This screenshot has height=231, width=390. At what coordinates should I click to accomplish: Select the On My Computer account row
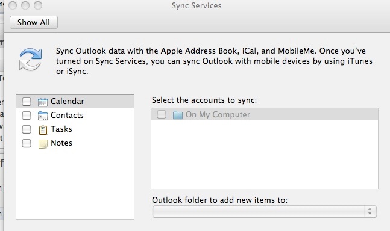pos(265,114)
